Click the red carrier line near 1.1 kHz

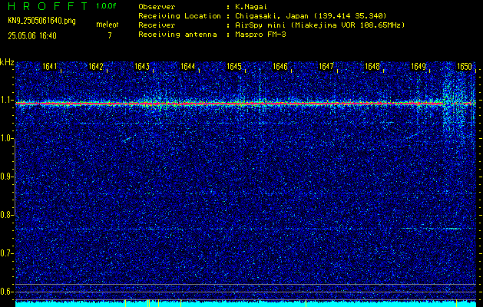pos(245,104)
